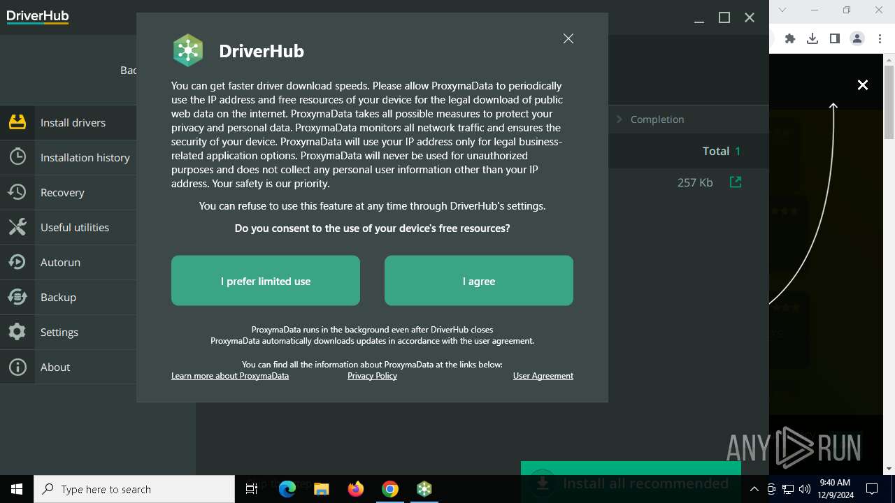Viewport: 895px width, 503px height.
Task: Click the Backup sidebar icon
Action: tap(17, 297)
